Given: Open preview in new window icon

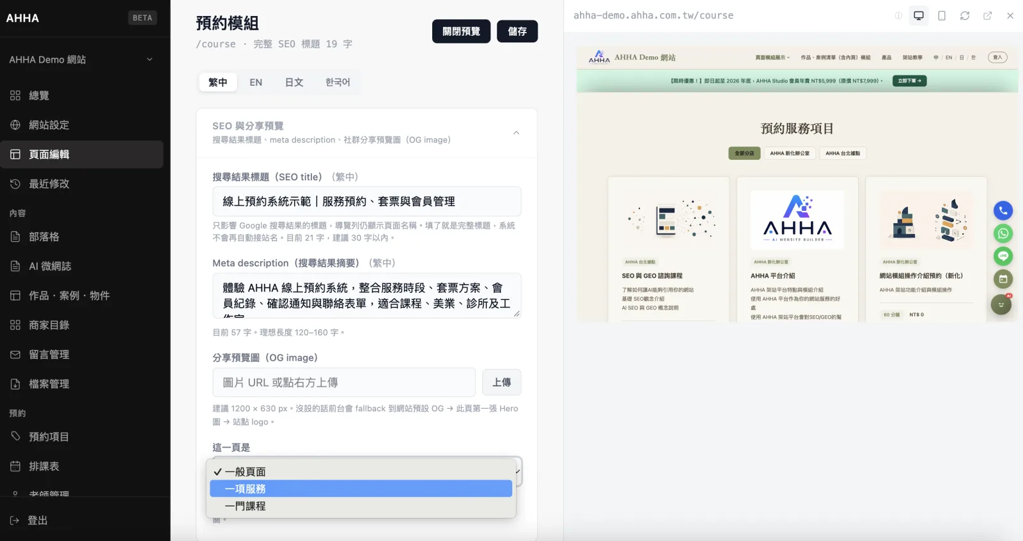Looking at the screenshot, I should click(x=988, y=15).
